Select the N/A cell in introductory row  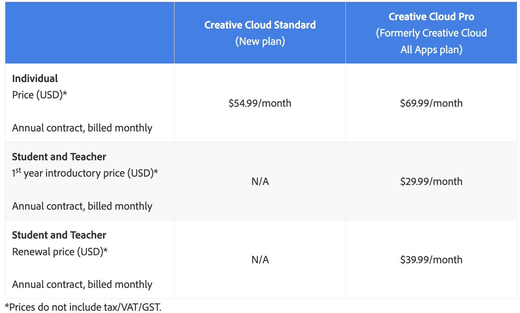pyautogui.click(x=260, y=182)
